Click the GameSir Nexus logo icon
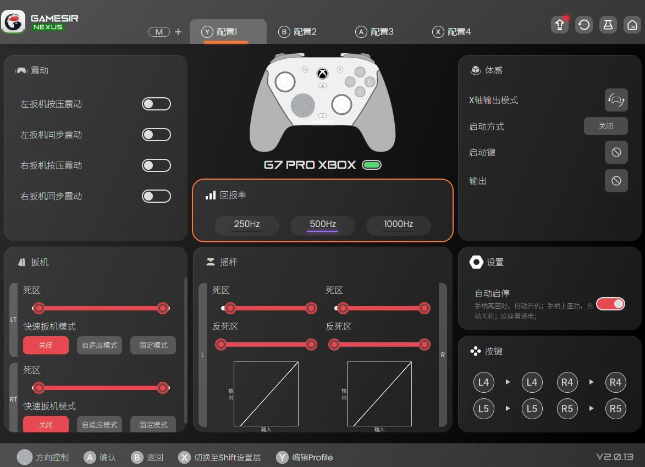Viewport: 645px width, 467px height. 13,22
